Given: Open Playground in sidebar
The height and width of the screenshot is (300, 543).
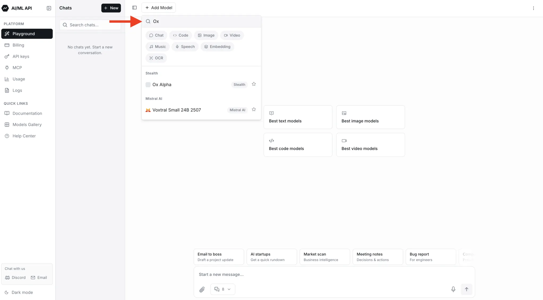Looking at the screenshot, I should point(27,34).
